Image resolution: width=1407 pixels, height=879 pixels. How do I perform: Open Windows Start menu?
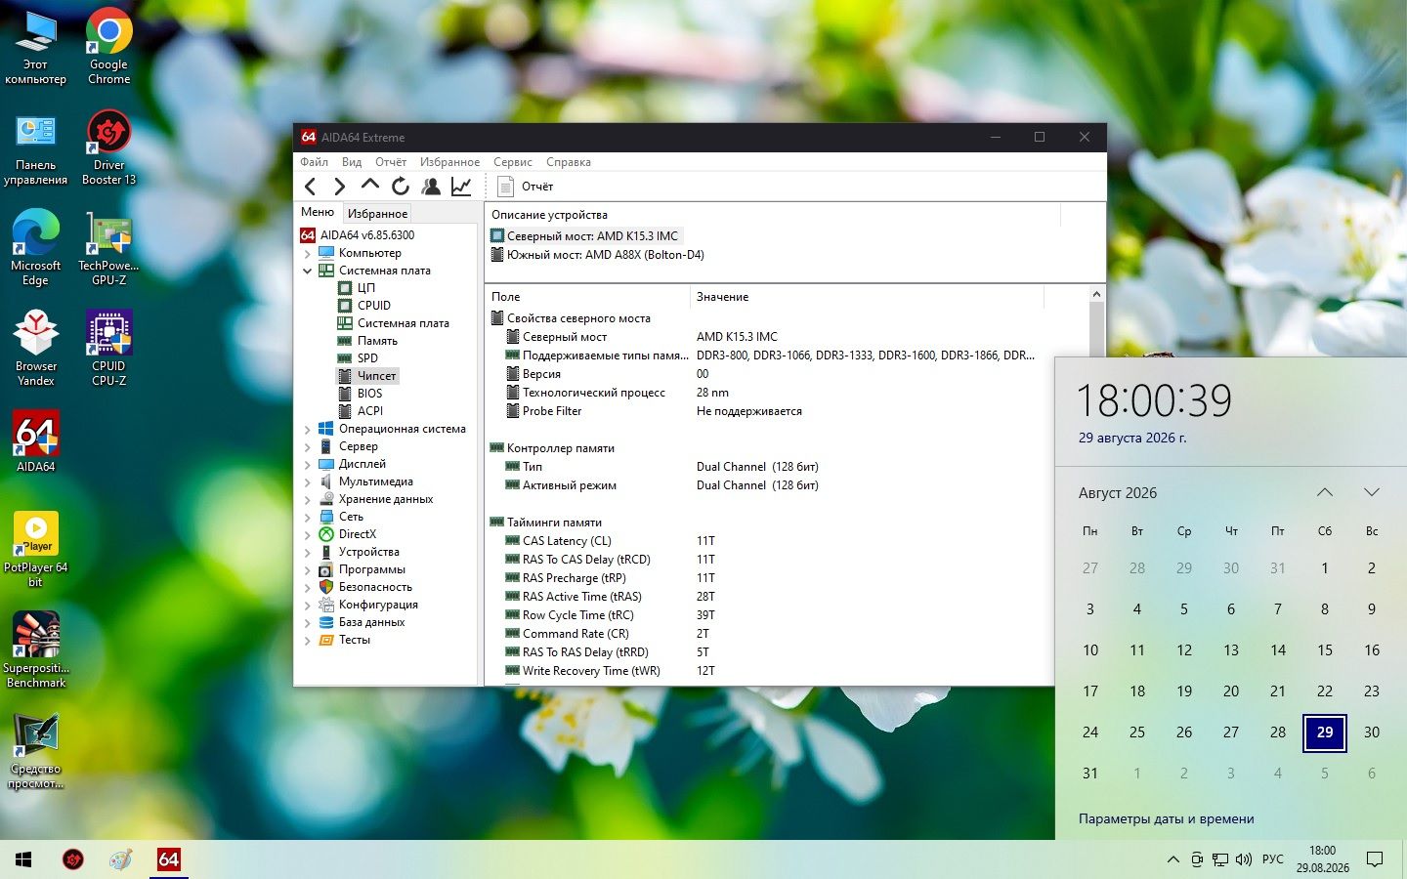tap(23, 859)
